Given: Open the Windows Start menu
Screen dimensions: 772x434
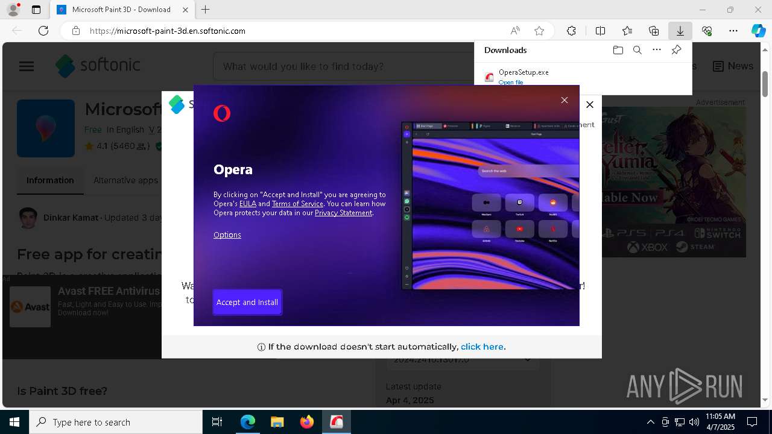Looking at the screenshot, I should (x=14, y=422).
